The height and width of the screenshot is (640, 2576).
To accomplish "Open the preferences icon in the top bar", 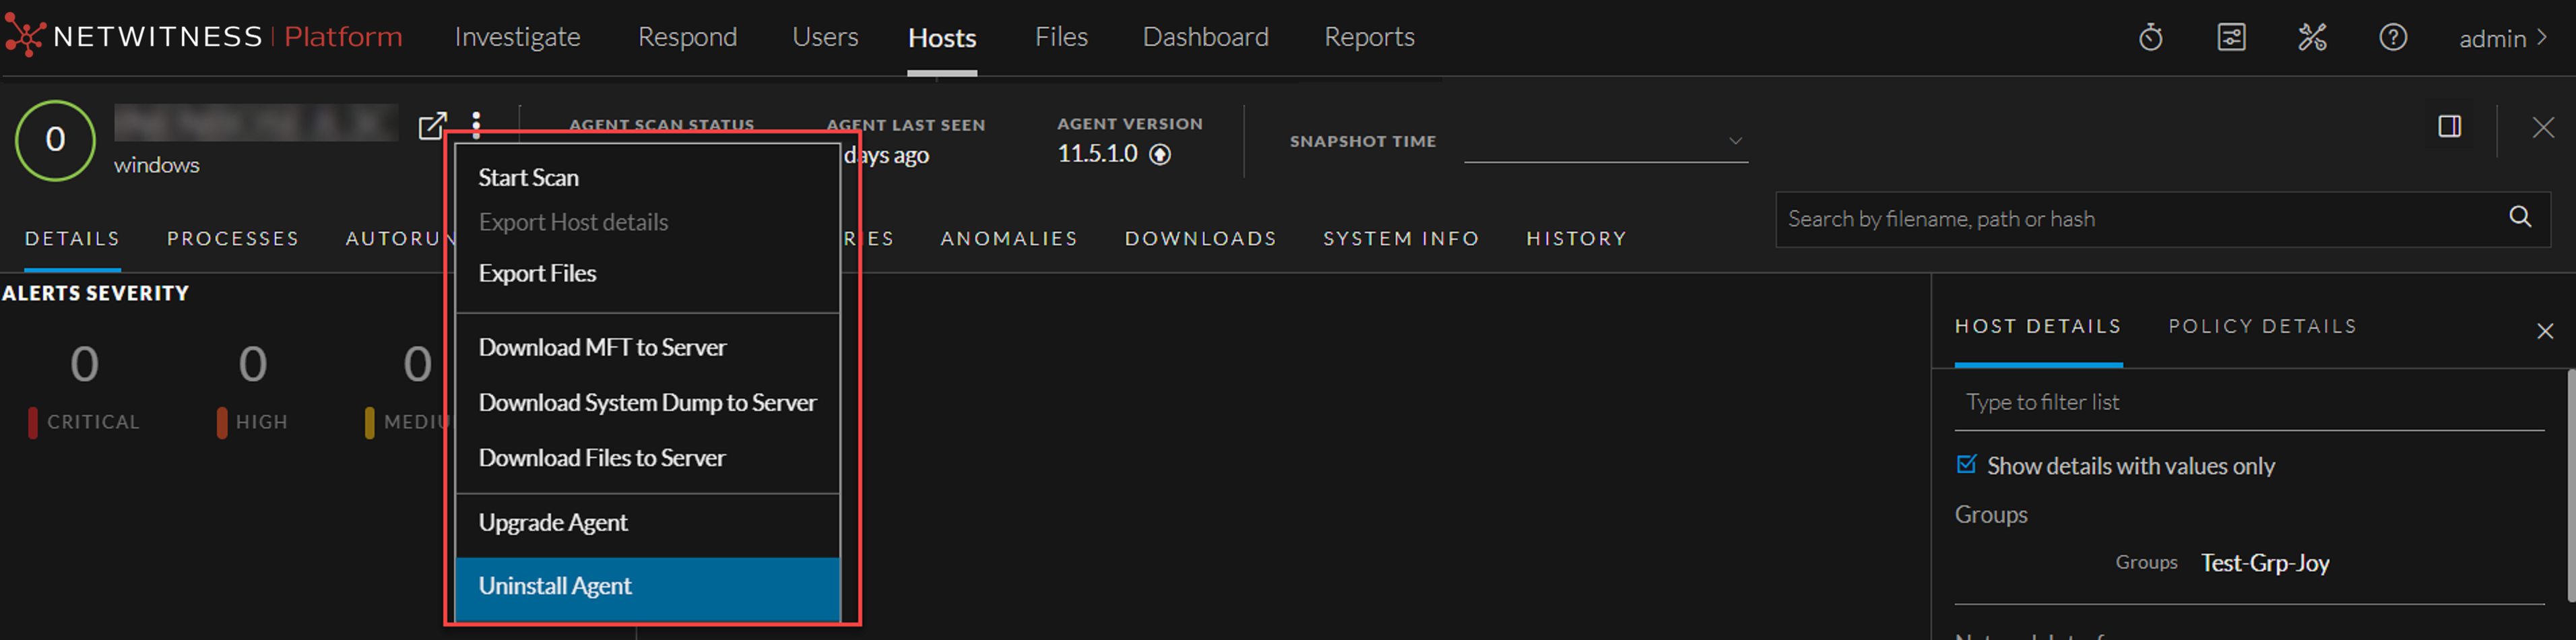I will pos(2231,37).
